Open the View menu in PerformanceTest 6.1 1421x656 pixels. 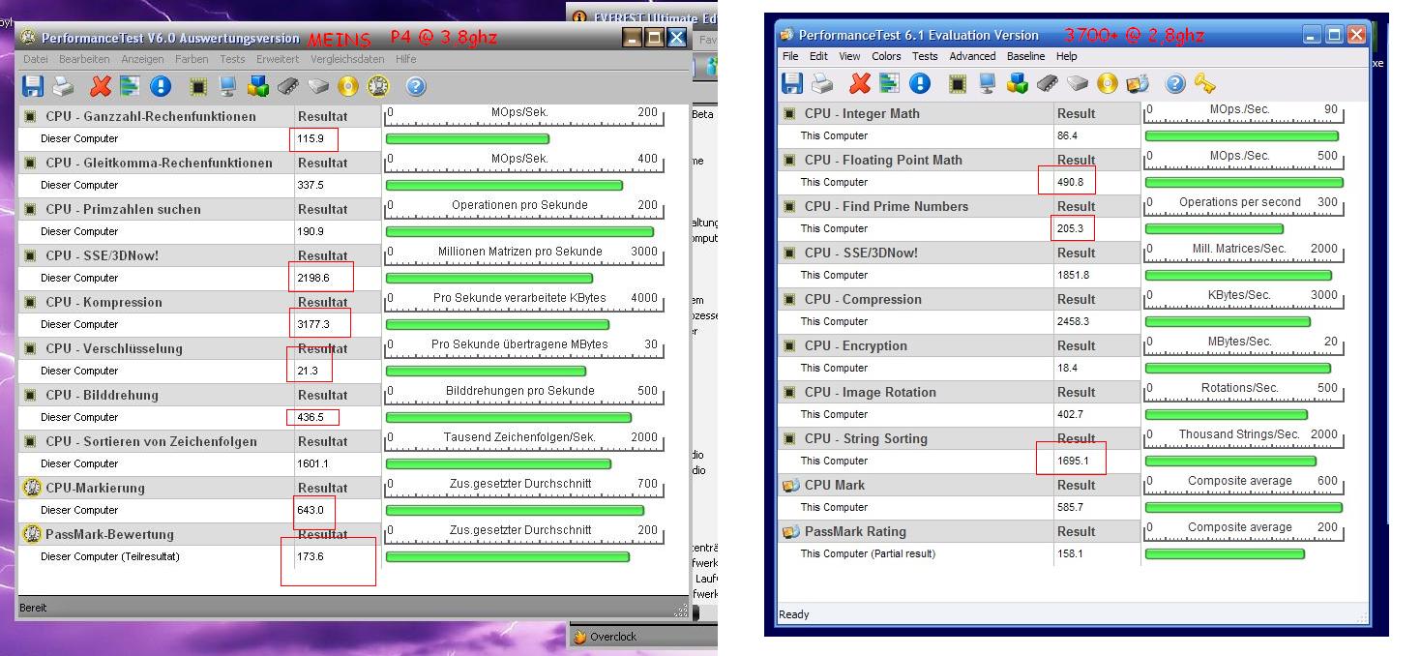click(849, 56)
